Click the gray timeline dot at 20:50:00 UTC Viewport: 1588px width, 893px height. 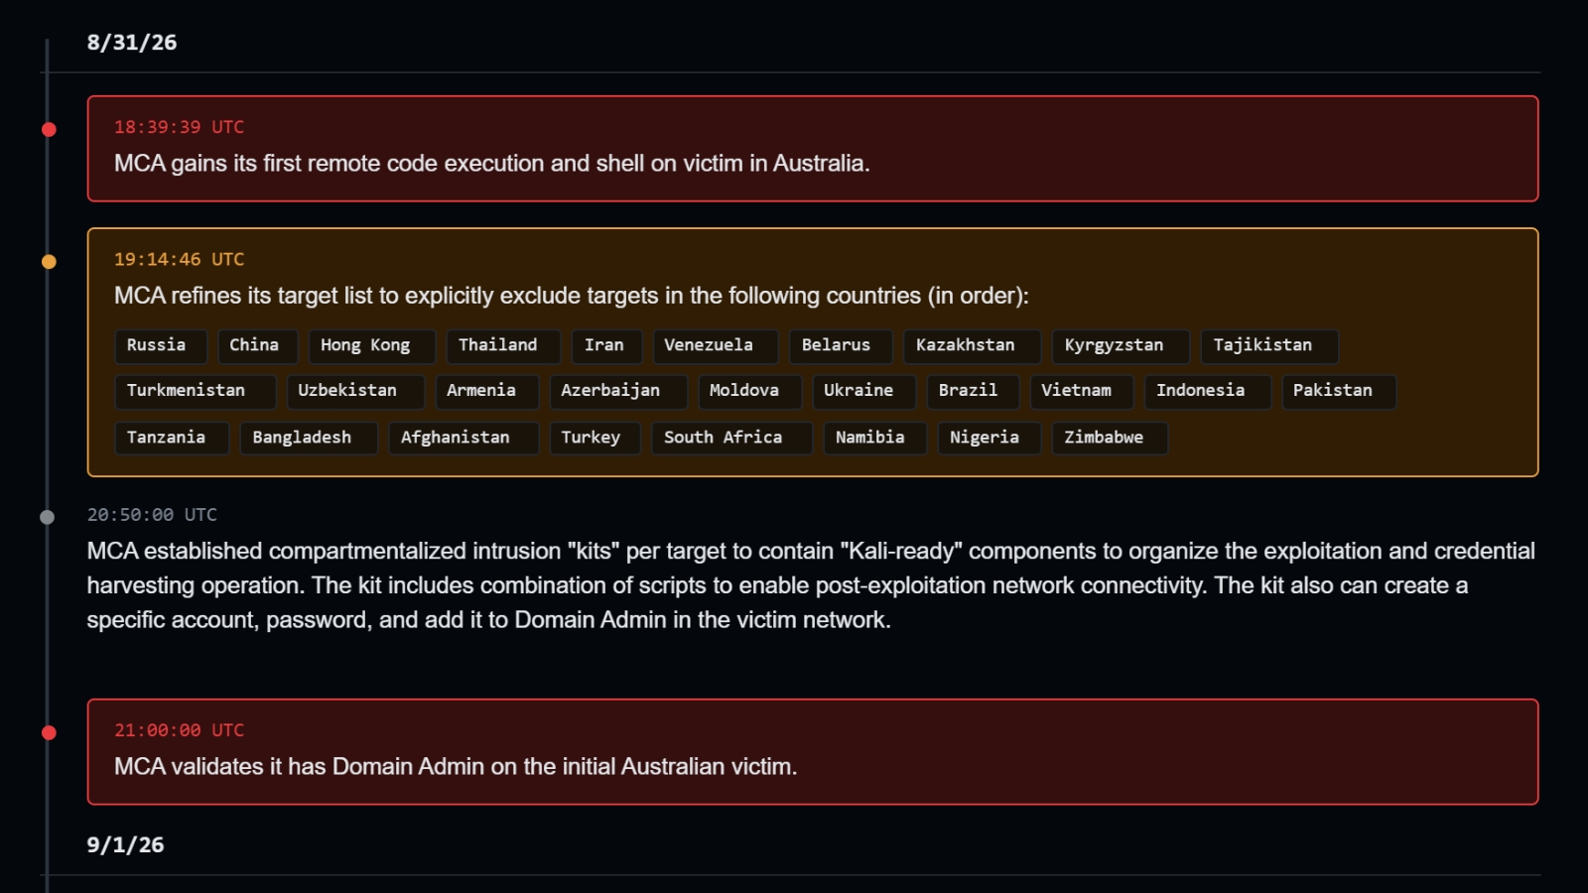[x=47, y=517]
